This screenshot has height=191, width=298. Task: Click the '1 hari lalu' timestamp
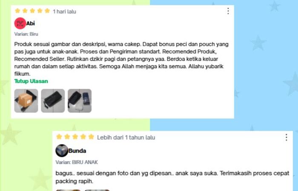click(x=64, y=11)
